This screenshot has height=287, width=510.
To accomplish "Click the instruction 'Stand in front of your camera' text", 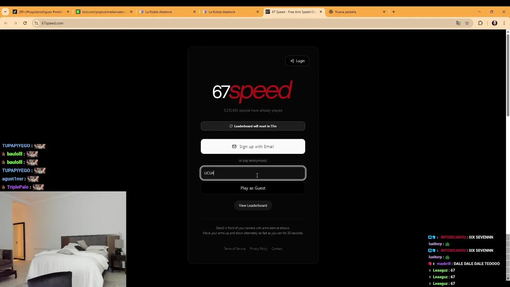I will pos(253,228).
